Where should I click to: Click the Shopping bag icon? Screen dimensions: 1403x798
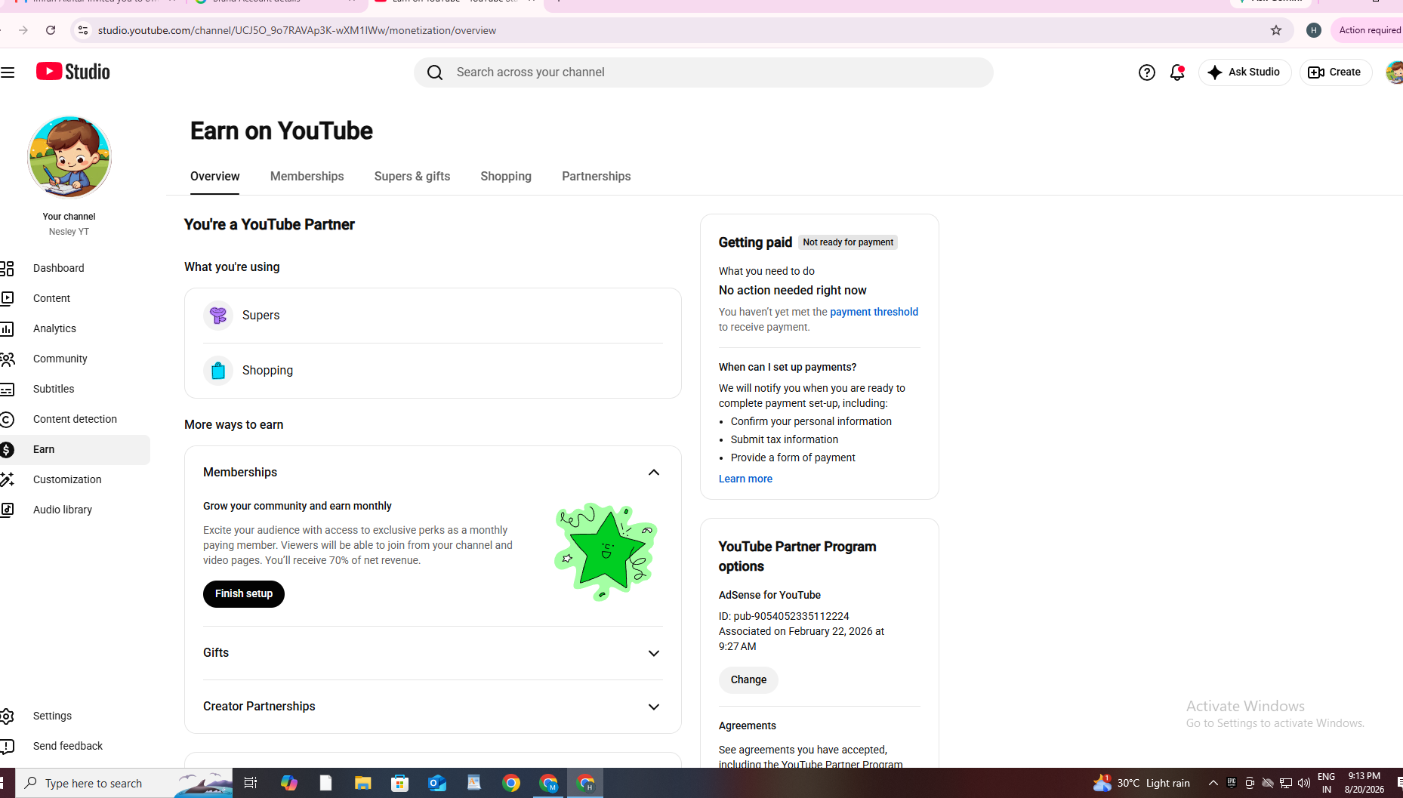click(218, 371)
